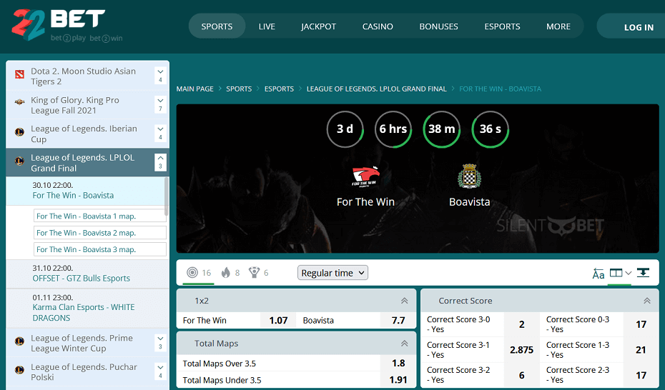Viewport: 665px width, 390px height.
Task: Expand League of Legends Iberian Cup
Action: pyautogui.click(x=160, y=133)
